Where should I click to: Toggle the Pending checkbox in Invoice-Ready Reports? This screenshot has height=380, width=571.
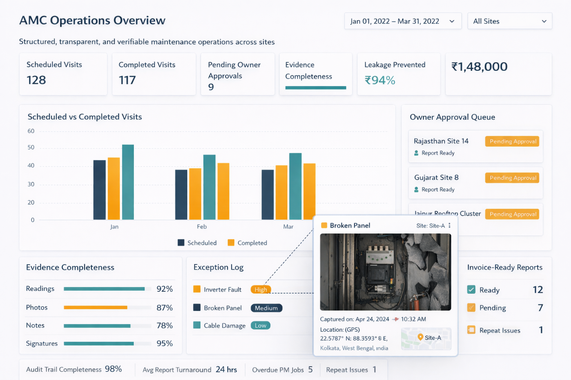[471, 307]
